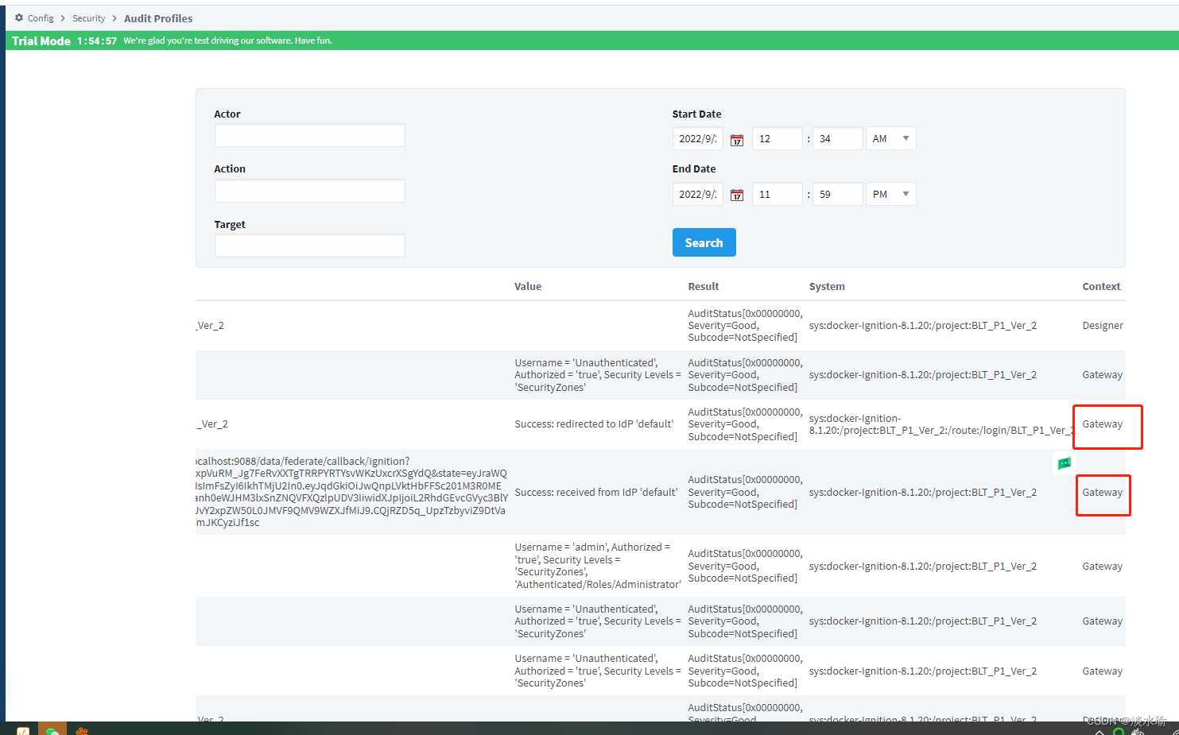Image resolution: width=1179 pixels, height=735 pixels.
Task: Select the system cell containing route:/login
Action: [941, 424]
